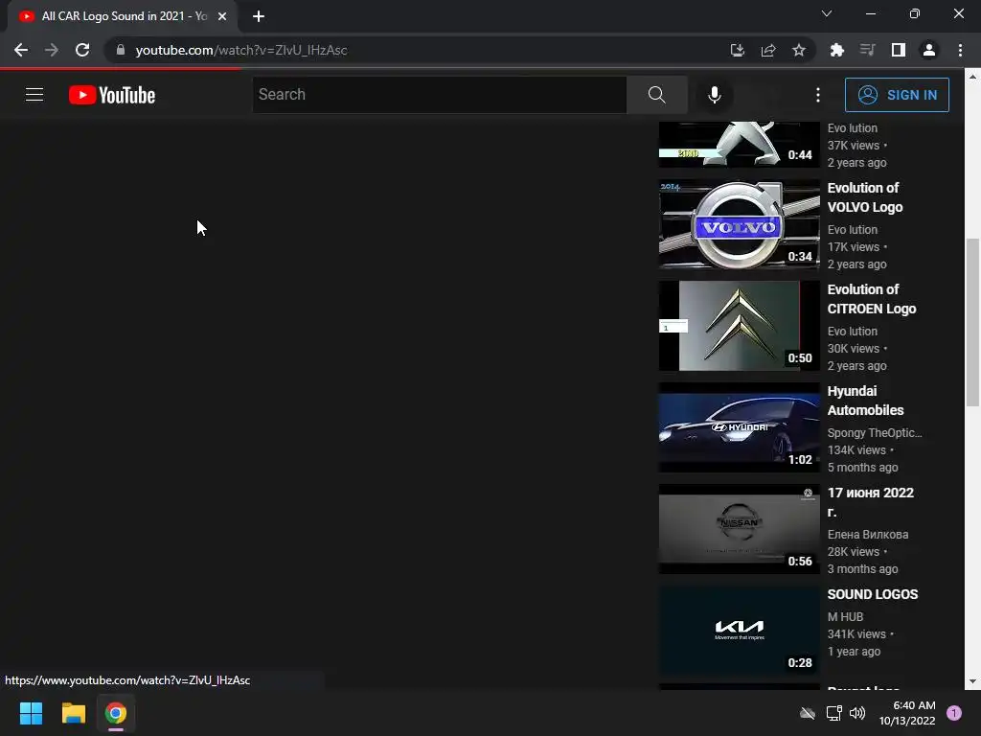
Task: Open Evolution of VOLVO Logo thumbnail
Action: (x=739, y=224)
